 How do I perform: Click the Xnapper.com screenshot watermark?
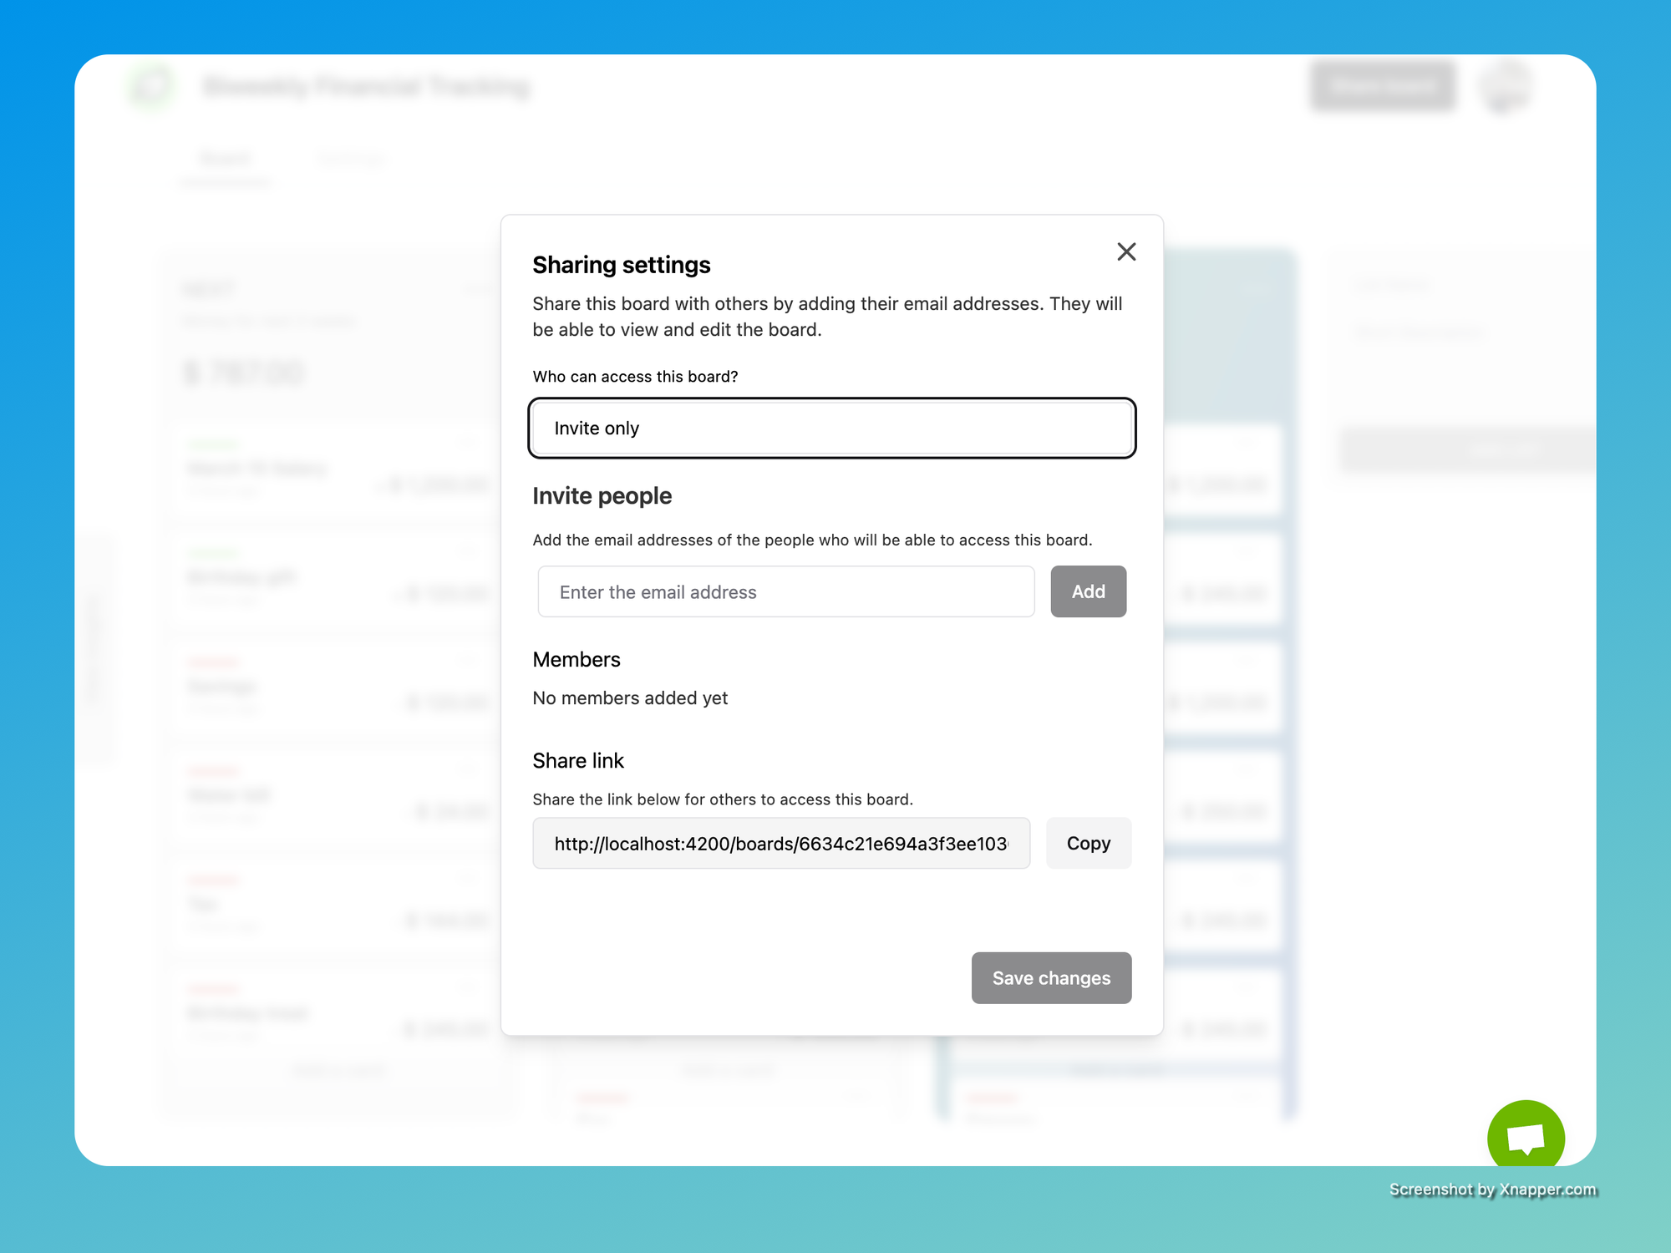(x=1492, y=1190)
